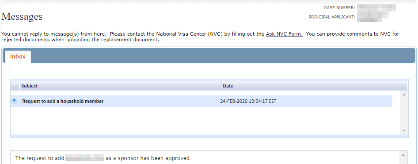Screen dimensions: 418x164
Task: Open the 'Request to add a household member' message
Action: [63, 102]
